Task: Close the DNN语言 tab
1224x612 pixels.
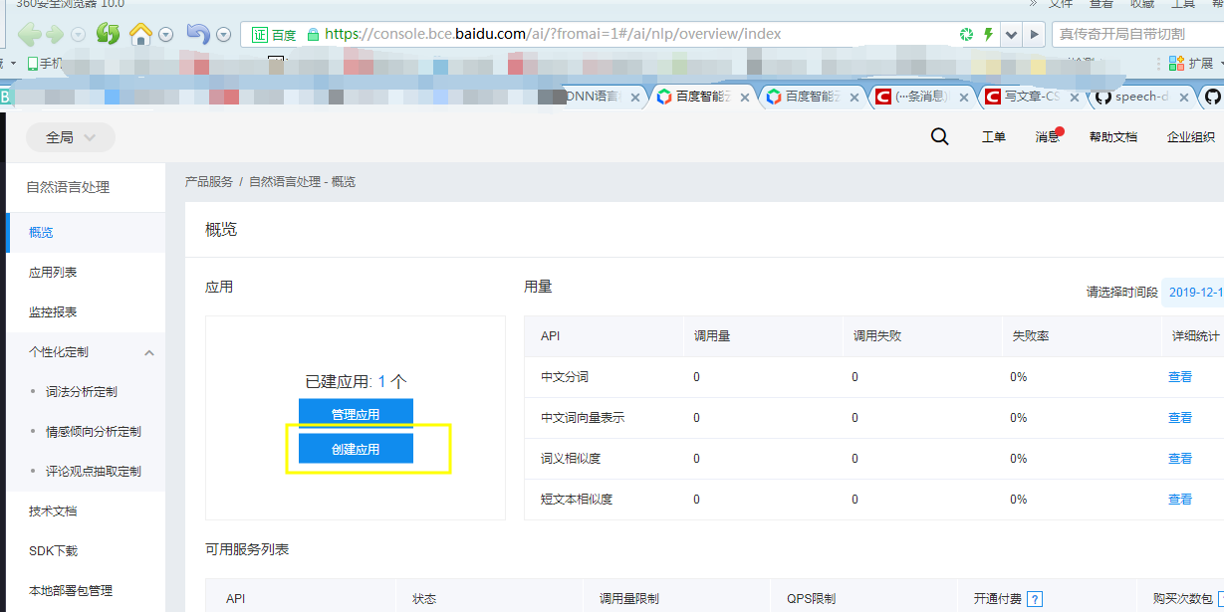Action: click(x=635, y=98)
